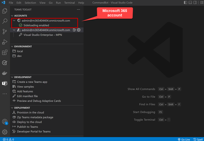Click Go Live in status bar

coord(184,139)
